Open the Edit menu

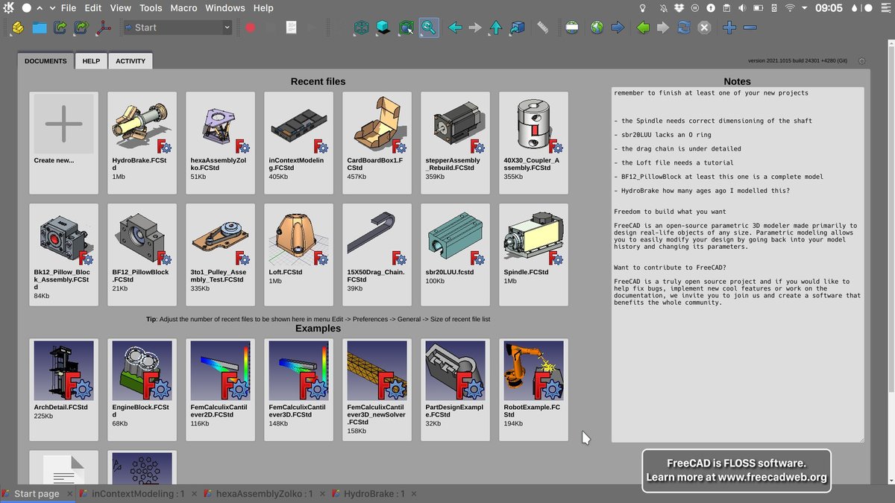[93, 7]
